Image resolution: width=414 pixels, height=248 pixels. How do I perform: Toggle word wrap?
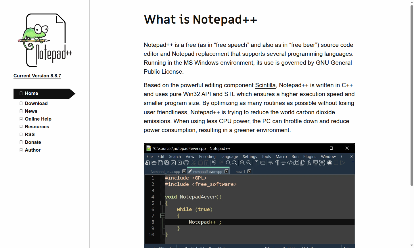[x=270, y=163]
